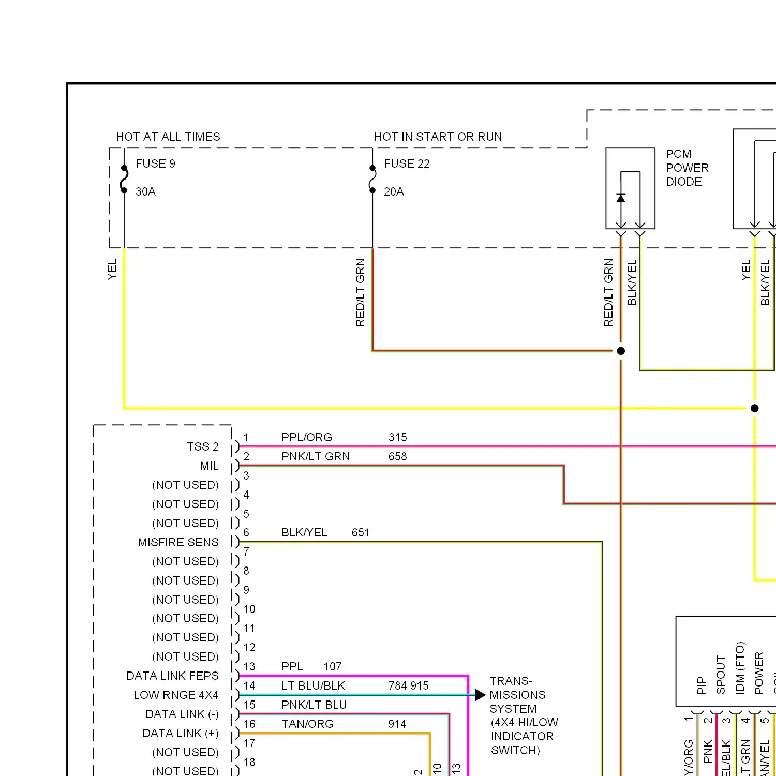
Task: Select the TAN/ORG wire color text
Action: pos(307,724)
